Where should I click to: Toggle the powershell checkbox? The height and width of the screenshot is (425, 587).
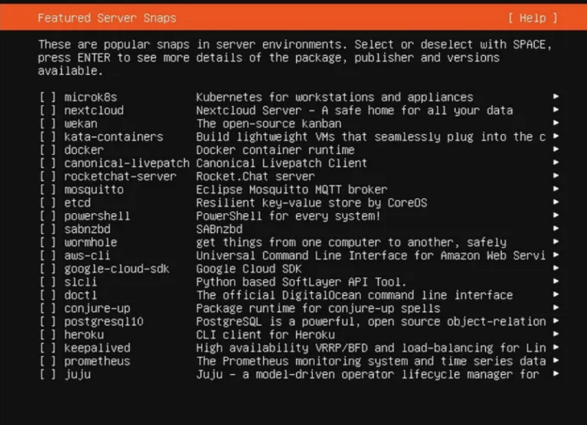click(48, 216)
